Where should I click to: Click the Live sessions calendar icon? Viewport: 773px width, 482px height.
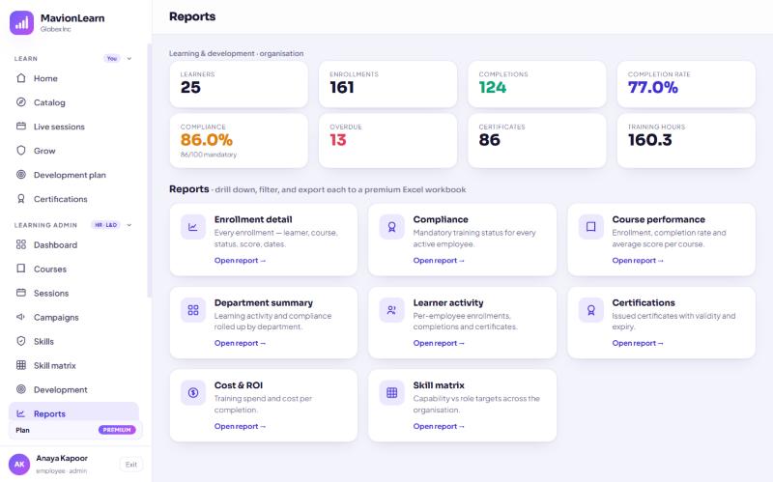point(20,127)
